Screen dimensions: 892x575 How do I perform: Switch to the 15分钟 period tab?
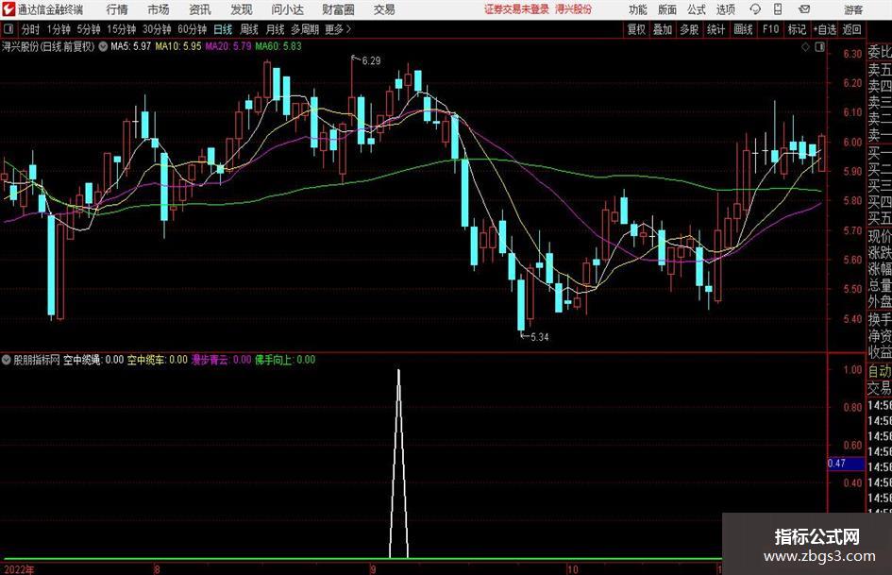[121, 29]
